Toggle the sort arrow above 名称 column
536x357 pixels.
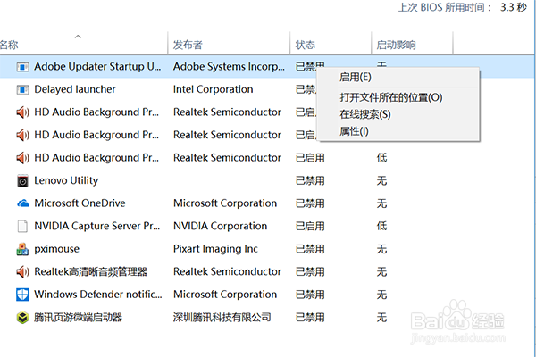(x=78, y=37)
